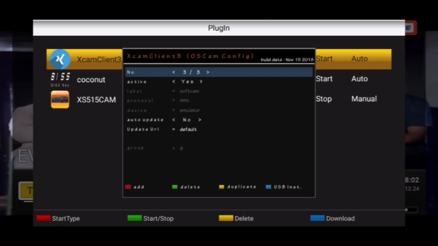
Task: Go to next reader using No. right arrow
Action: [x=208, y=72]
